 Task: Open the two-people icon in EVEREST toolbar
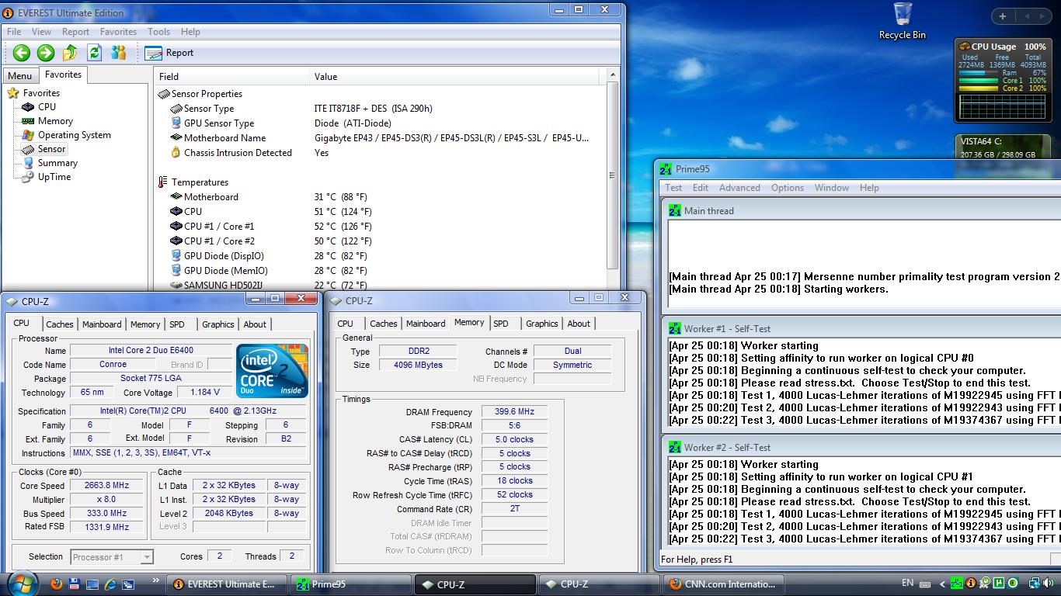point(119,53)
